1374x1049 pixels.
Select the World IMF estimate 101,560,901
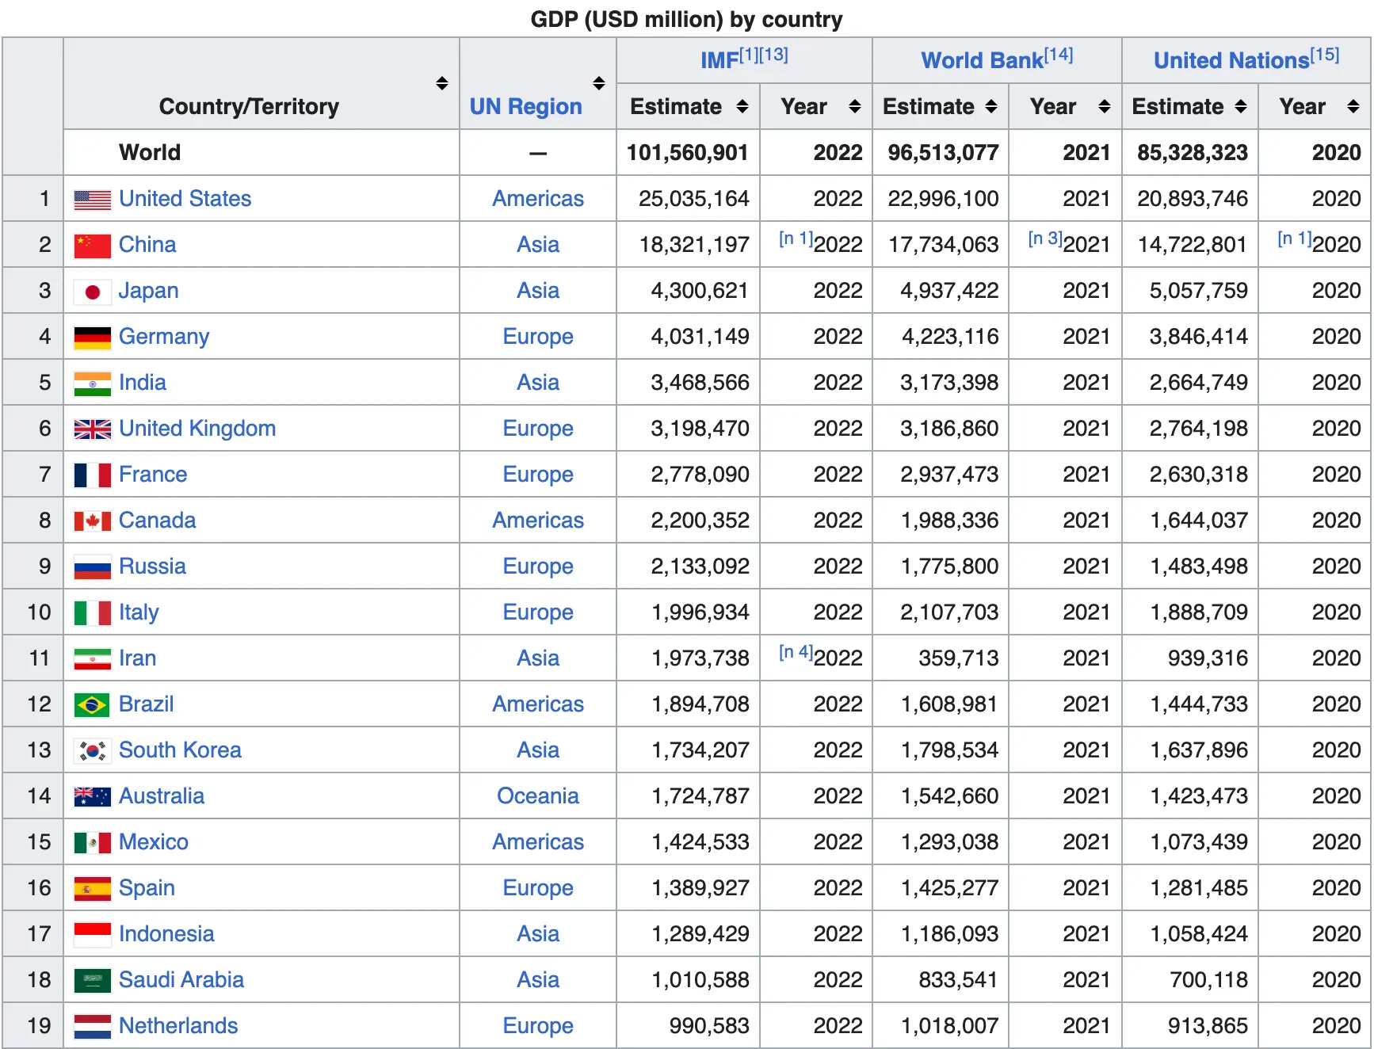[x=687, y=153]
